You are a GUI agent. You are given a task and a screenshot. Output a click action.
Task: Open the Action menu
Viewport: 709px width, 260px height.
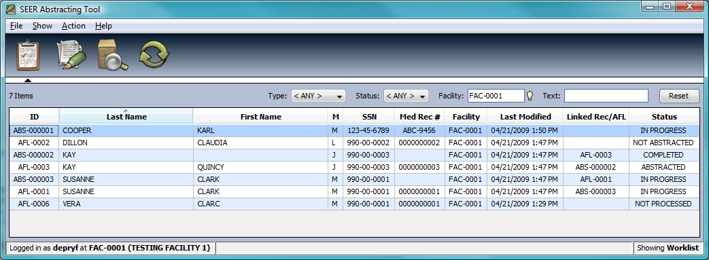[73, 26]
